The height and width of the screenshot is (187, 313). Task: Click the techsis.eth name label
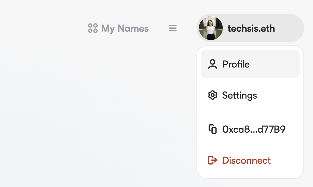251,28
